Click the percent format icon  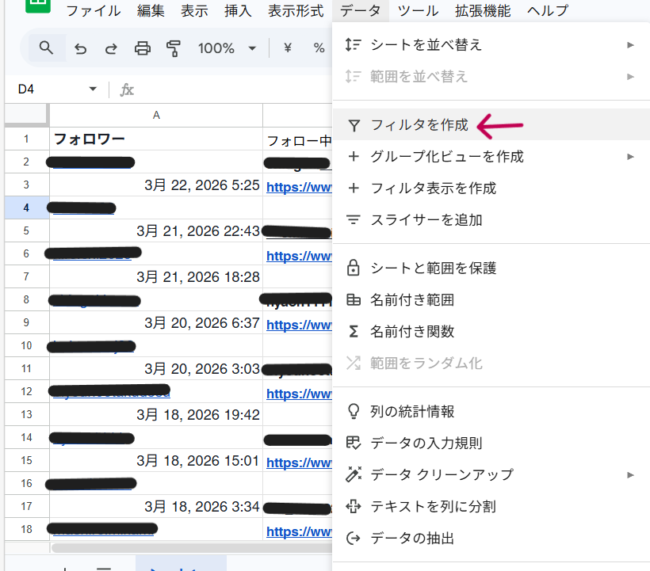pyautogui.click(x=319, y=48)
